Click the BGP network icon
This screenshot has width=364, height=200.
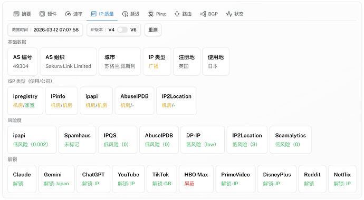(203, 14)
